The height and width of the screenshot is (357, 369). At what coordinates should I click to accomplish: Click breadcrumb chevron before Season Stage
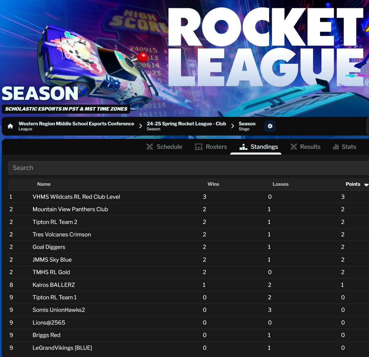(232, 126)
